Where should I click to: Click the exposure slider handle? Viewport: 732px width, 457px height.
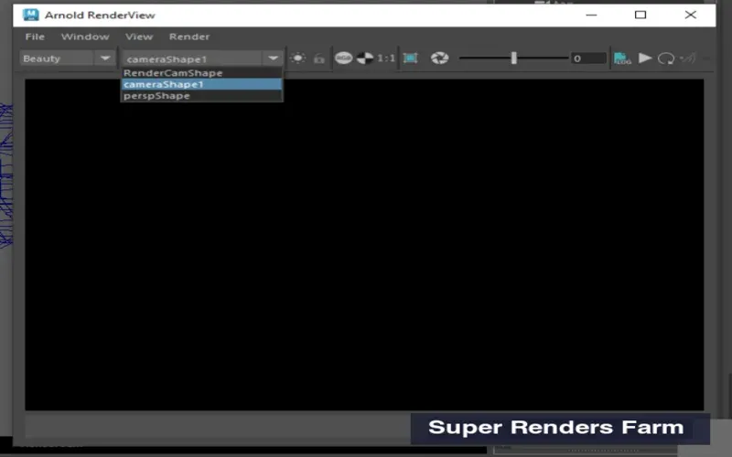click(x=514, y=58)
